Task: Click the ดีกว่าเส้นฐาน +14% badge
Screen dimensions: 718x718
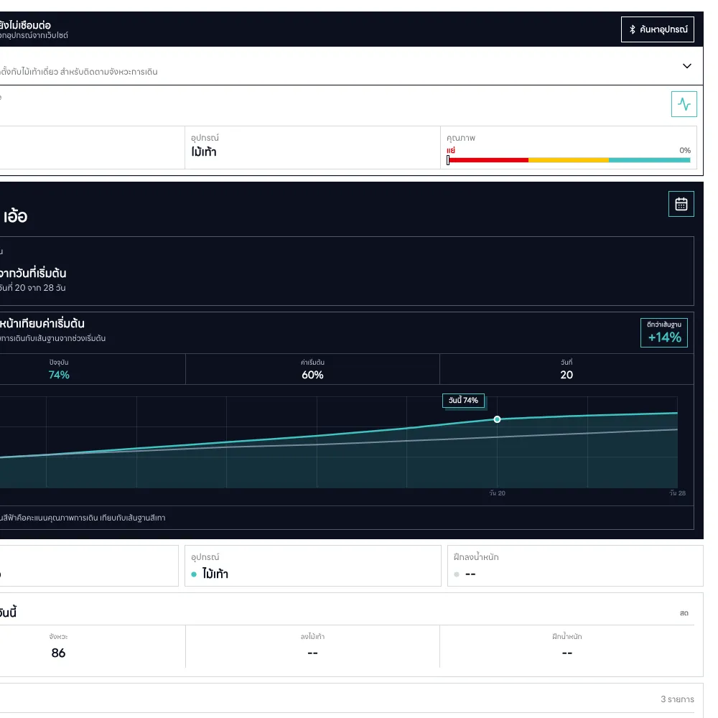Action: (x=664, y=332)
